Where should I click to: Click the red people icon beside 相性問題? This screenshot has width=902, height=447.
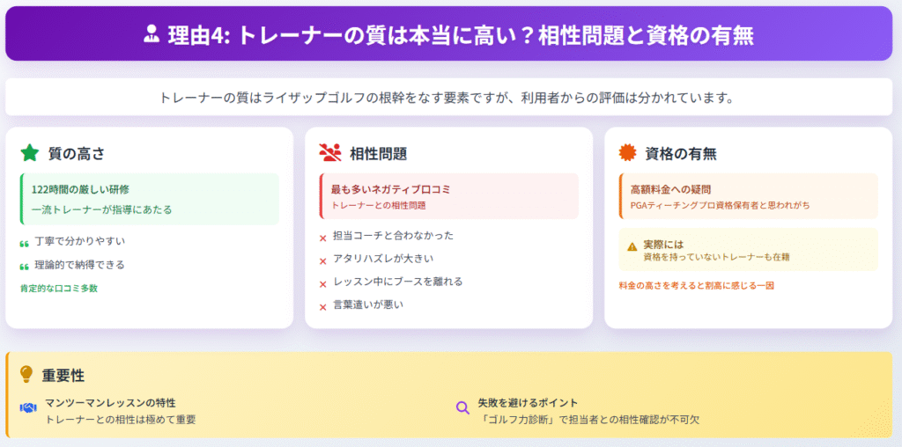point(330,153)
